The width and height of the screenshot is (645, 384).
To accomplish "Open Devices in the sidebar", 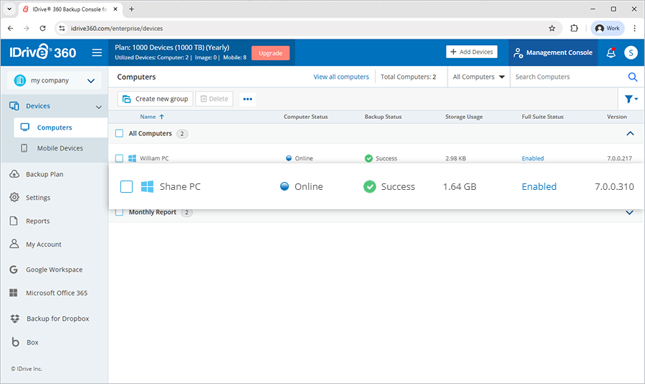I will pos(38,106).
